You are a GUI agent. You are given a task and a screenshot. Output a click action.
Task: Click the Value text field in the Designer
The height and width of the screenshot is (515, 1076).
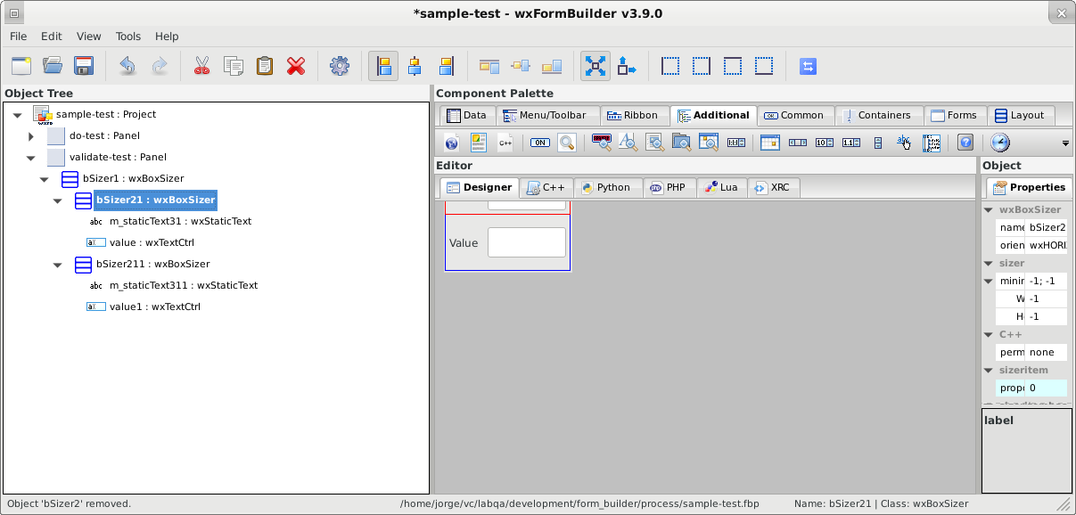click(526, 241)
